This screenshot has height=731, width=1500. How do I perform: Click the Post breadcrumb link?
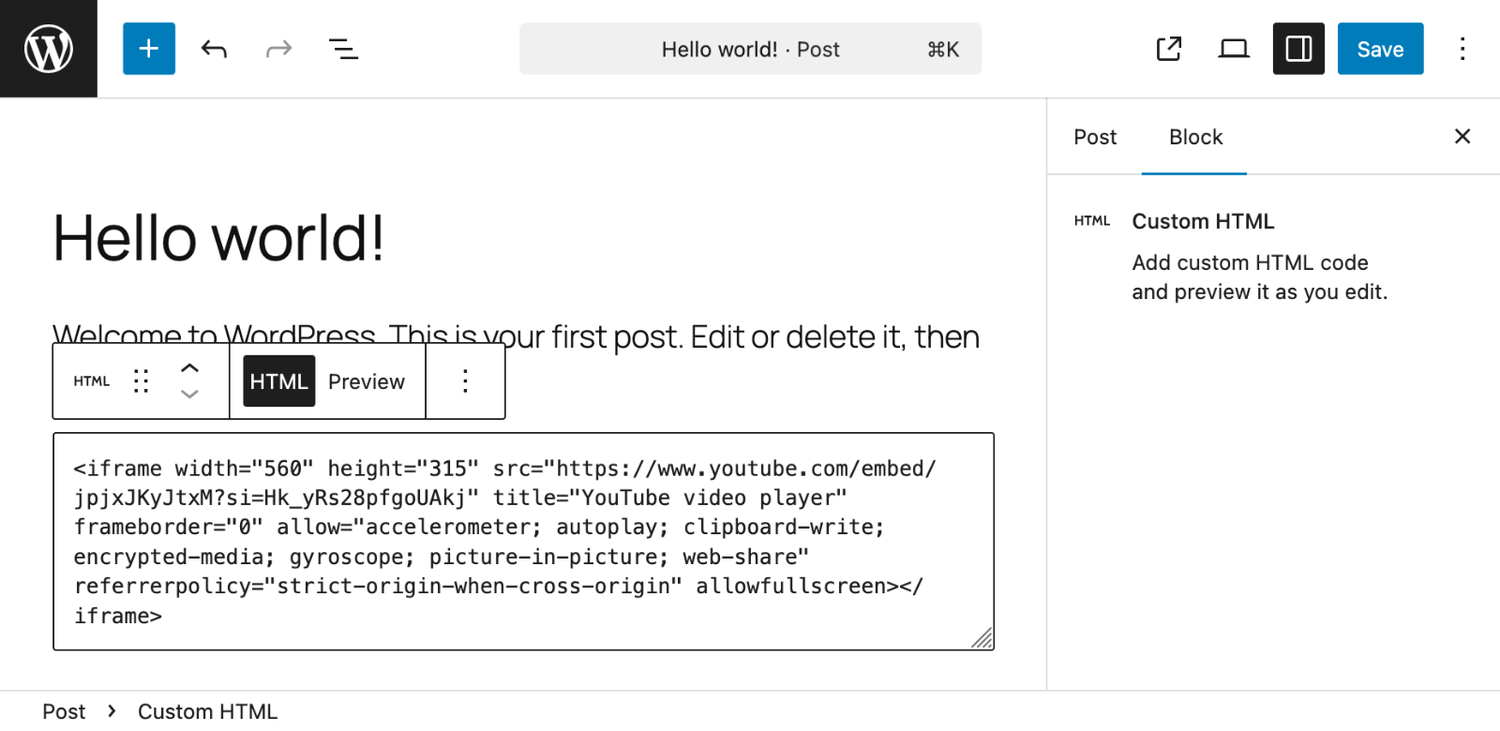[64, 711]
